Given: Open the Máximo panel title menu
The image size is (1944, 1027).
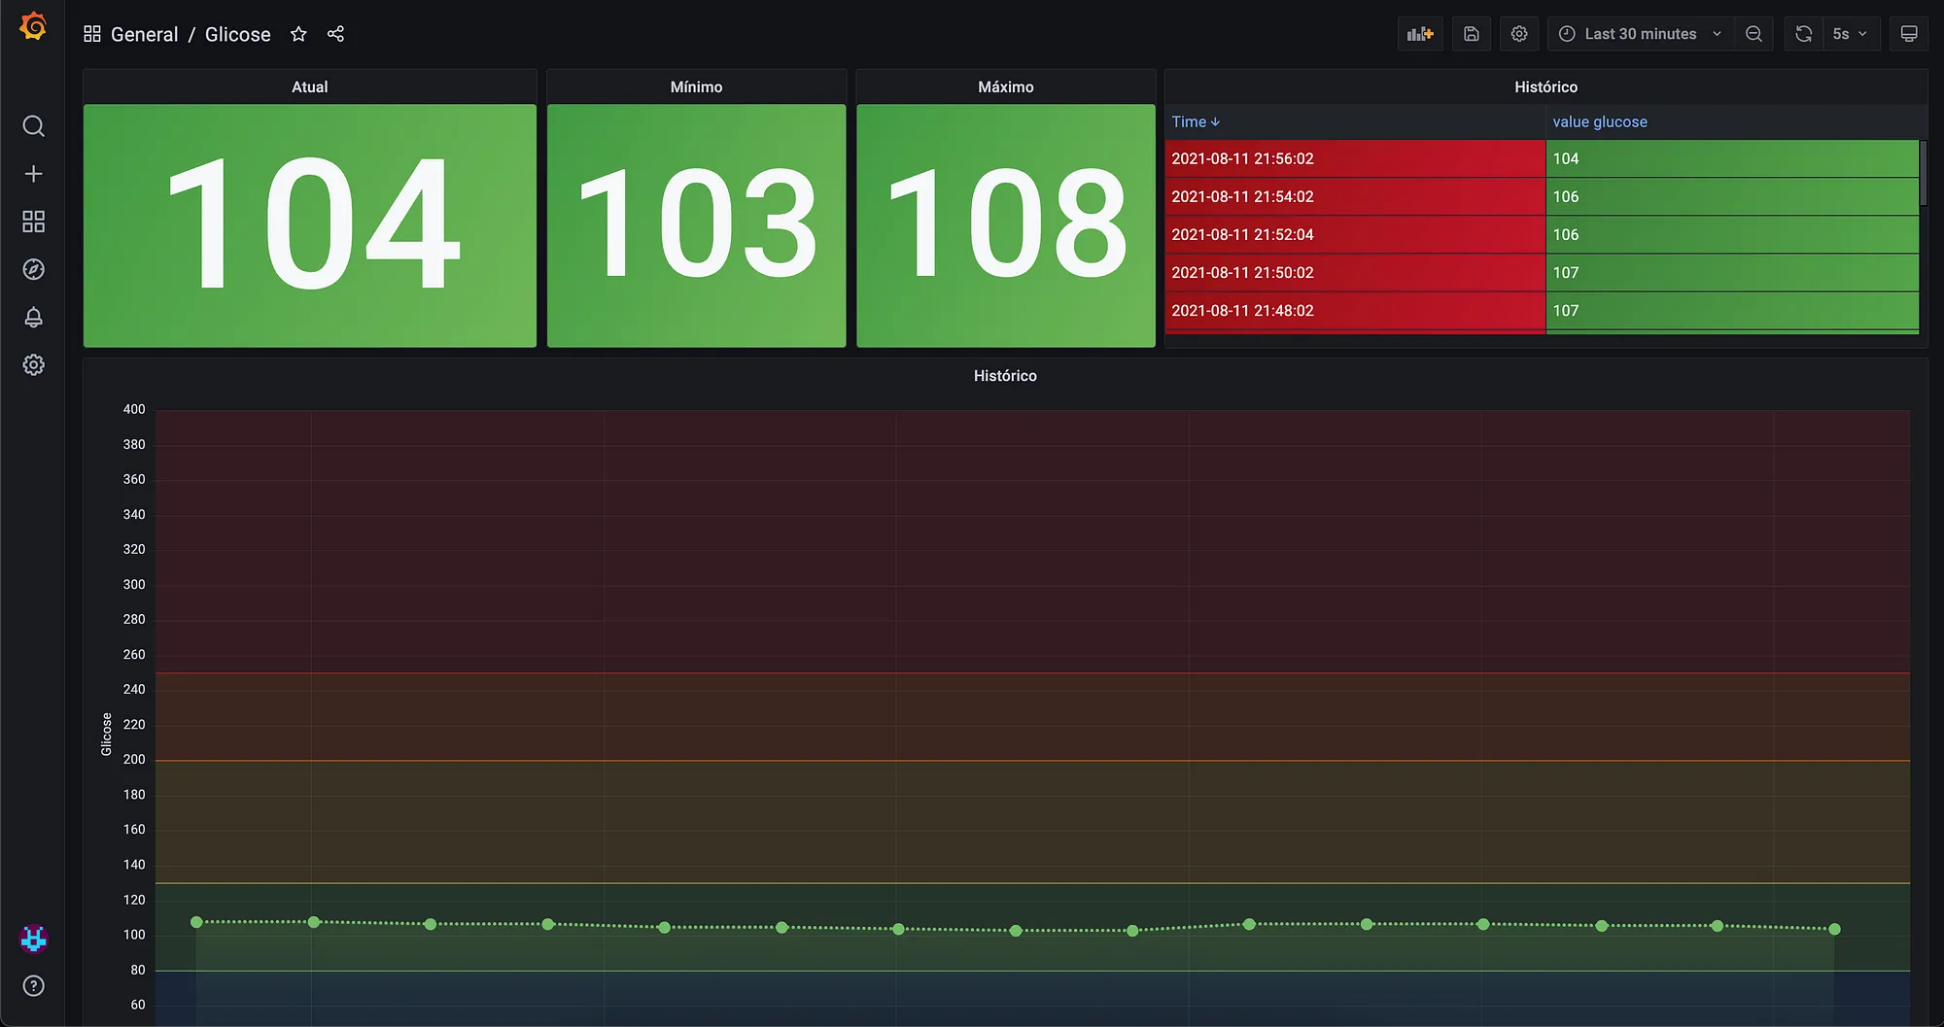Looking at the screenshot, I should point(1006,86).
